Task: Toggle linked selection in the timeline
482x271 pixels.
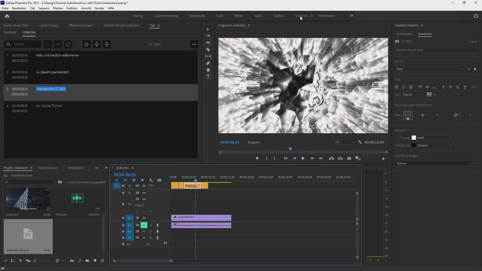Action: (x=134, y=180)
